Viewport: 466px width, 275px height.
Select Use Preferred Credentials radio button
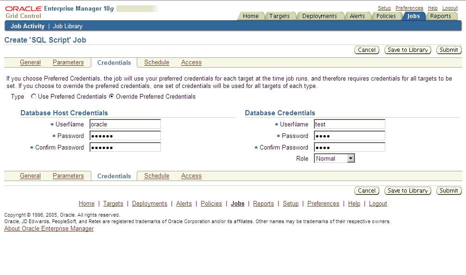click(33, 96)
